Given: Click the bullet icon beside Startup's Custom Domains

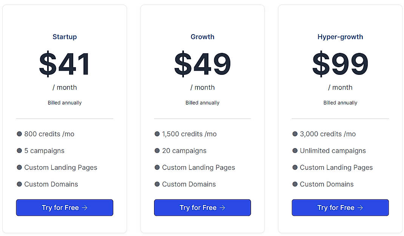Looking at the screenshot, I should click(x=19, y=184).
